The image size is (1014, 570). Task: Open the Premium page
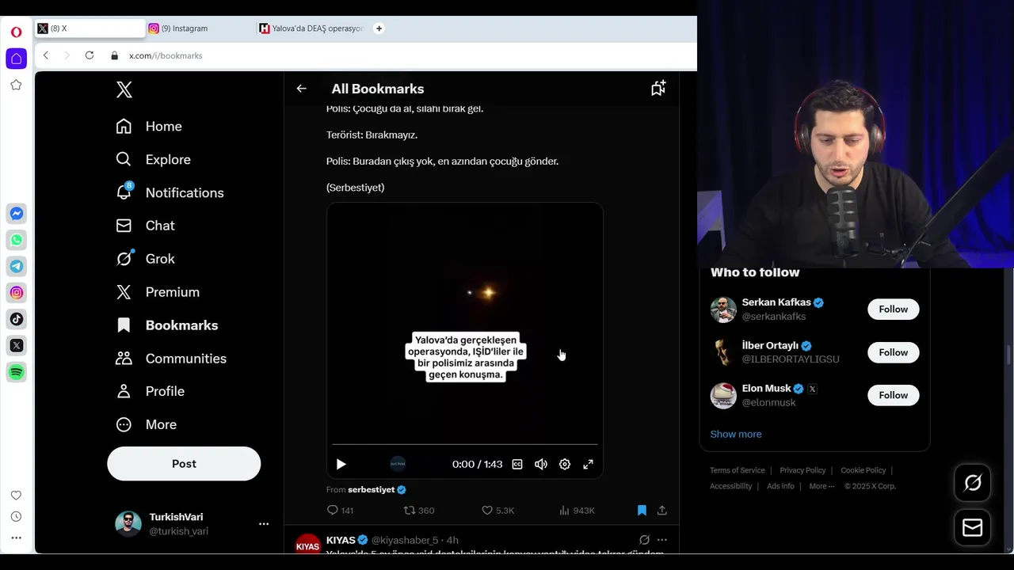(158, 292)
